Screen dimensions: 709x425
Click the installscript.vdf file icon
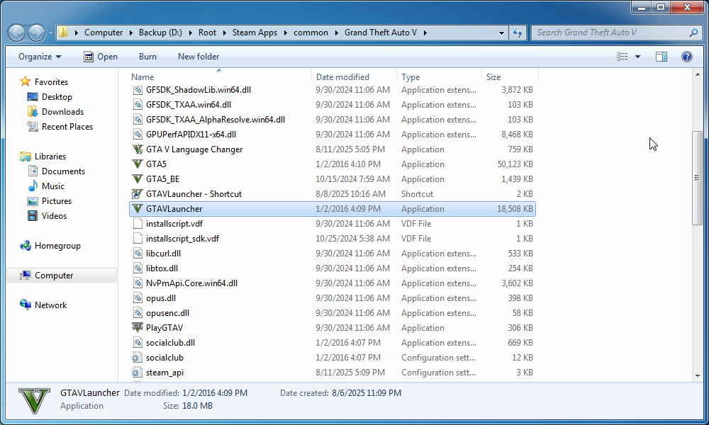coord(138,224)
